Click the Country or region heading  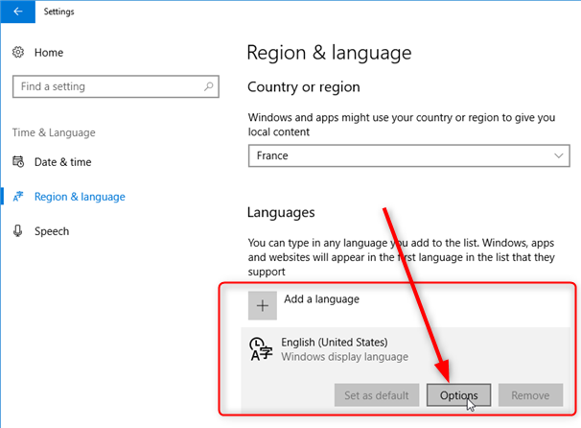tap(304, 87)
